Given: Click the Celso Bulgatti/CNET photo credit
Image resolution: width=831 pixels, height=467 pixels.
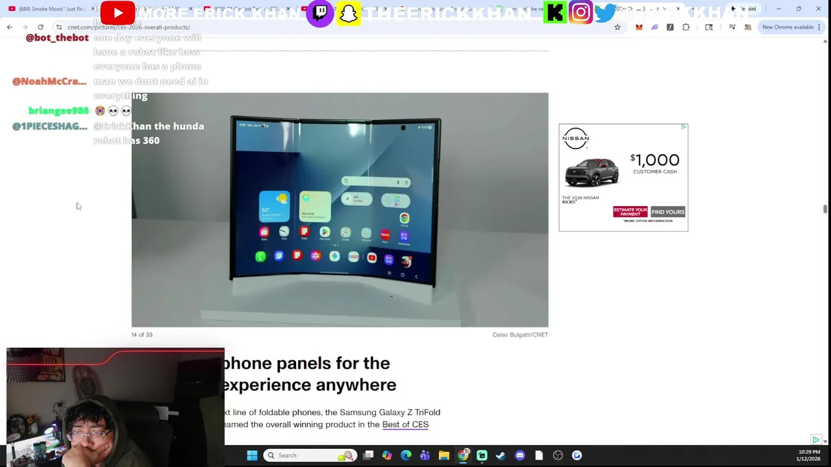Looking at the screenshot, I should [x=520, y=335].
